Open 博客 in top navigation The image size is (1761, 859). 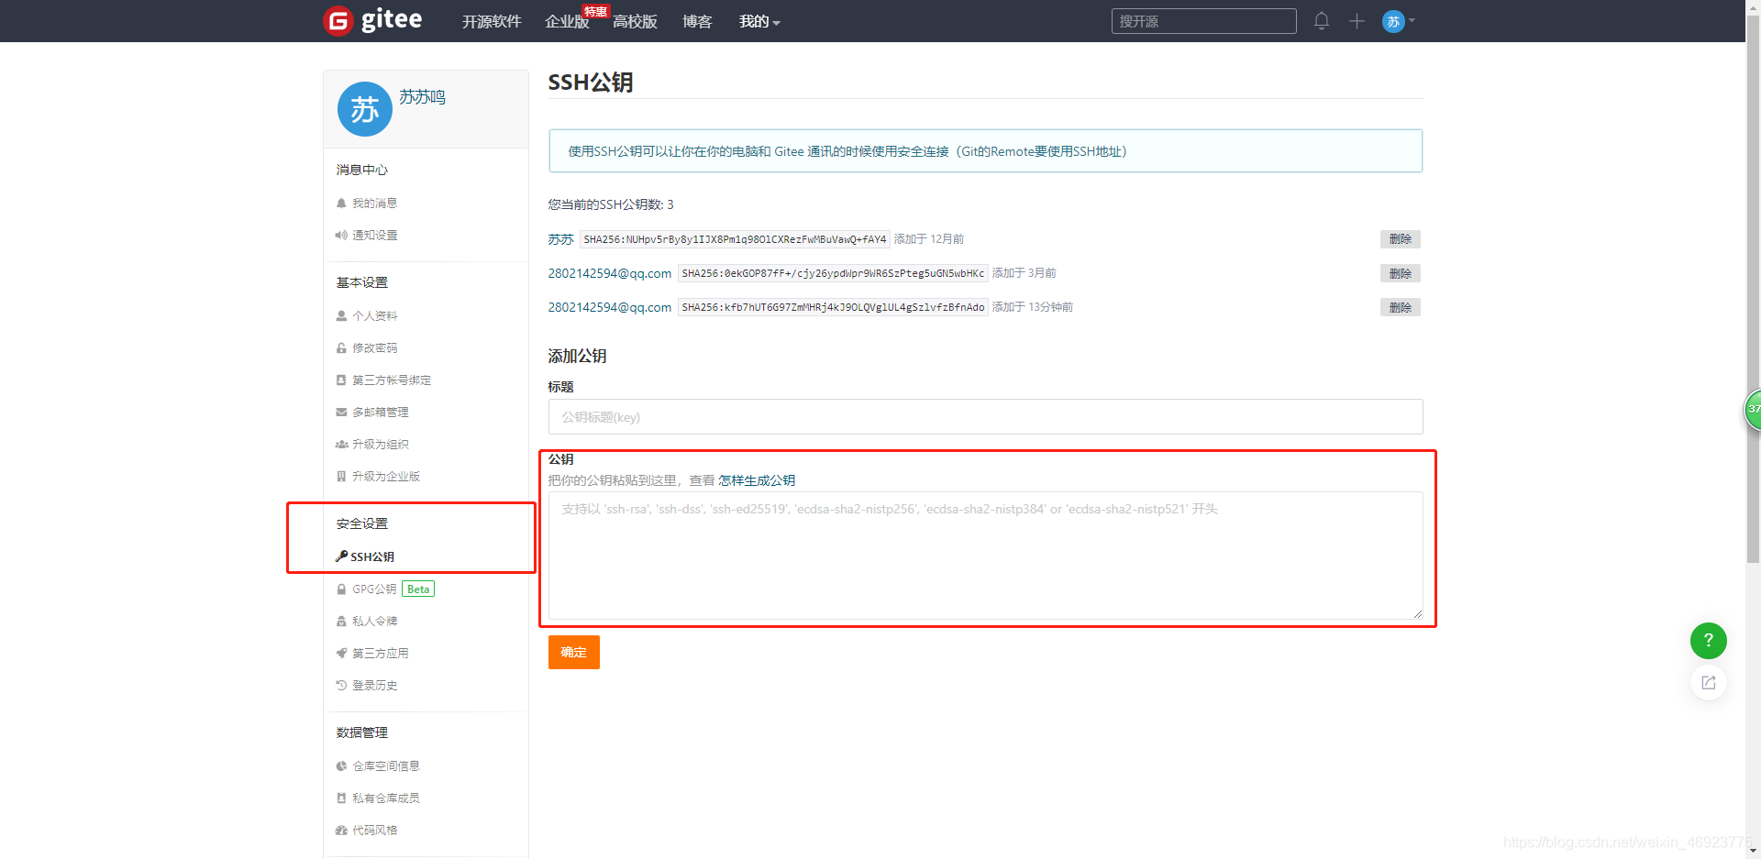pos(697,21)
